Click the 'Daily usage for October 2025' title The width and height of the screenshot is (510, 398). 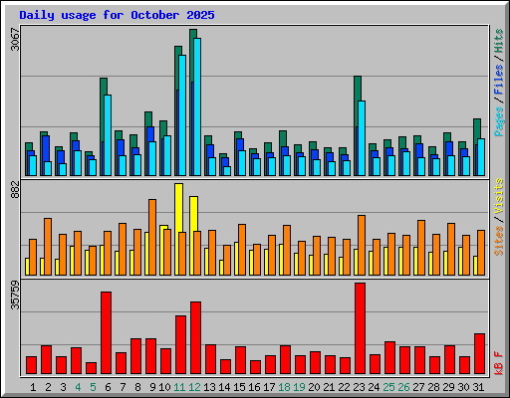click(x=117, y=15)
